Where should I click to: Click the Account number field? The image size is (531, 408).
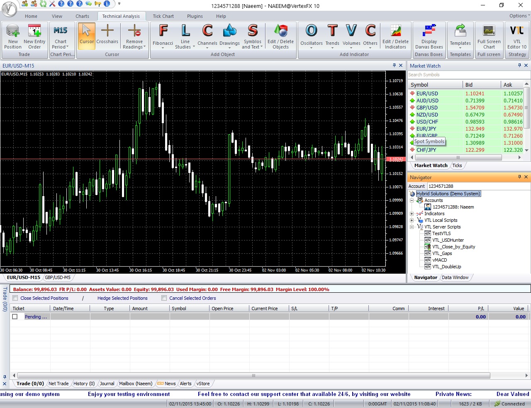478,186
